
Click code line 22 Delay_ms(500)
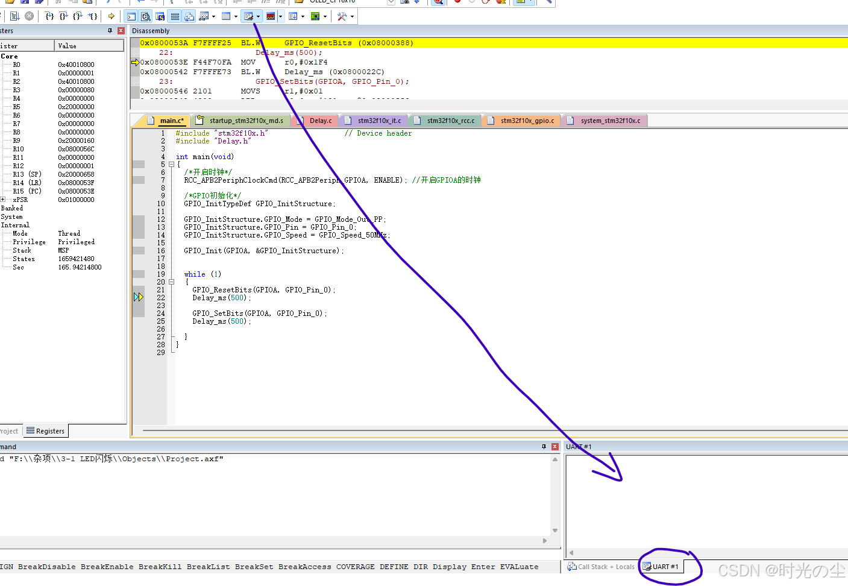point(221,298)
